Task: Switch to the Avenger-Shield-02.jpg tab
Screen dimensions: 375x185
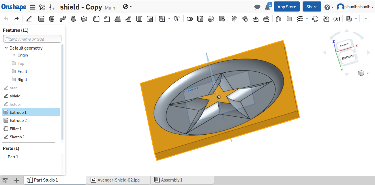Action: coord(119,180)
